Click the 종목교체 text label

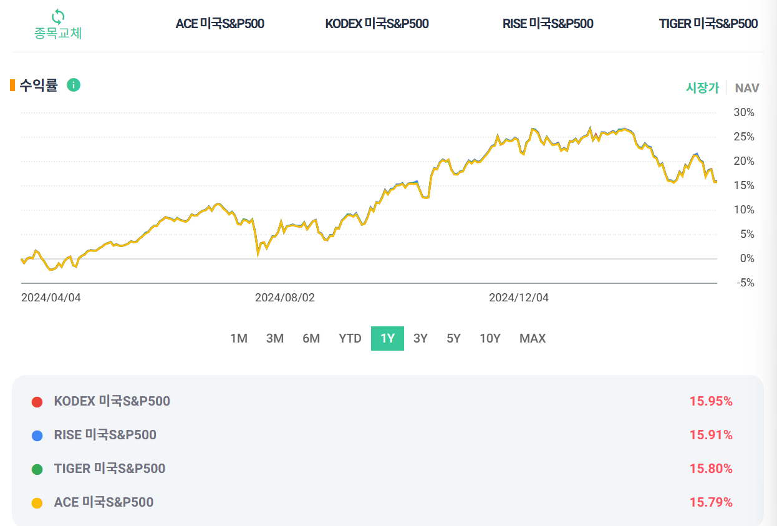tap(58, 34)
